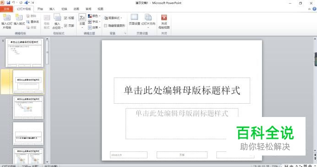Click the master title placeholder text on slide
The width and height of the screenshot is (317, 167).
click(182, 90)
